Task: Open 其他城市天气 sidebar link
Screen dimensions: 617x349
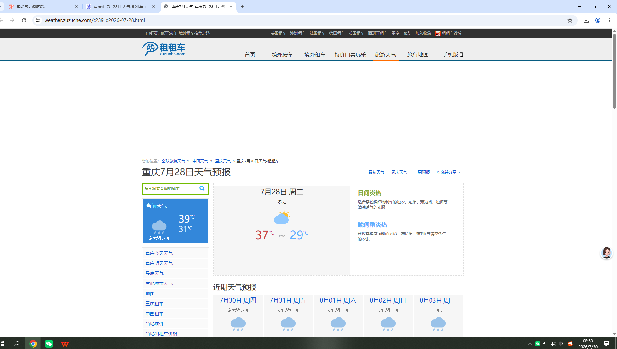Action: click(159, 283)
